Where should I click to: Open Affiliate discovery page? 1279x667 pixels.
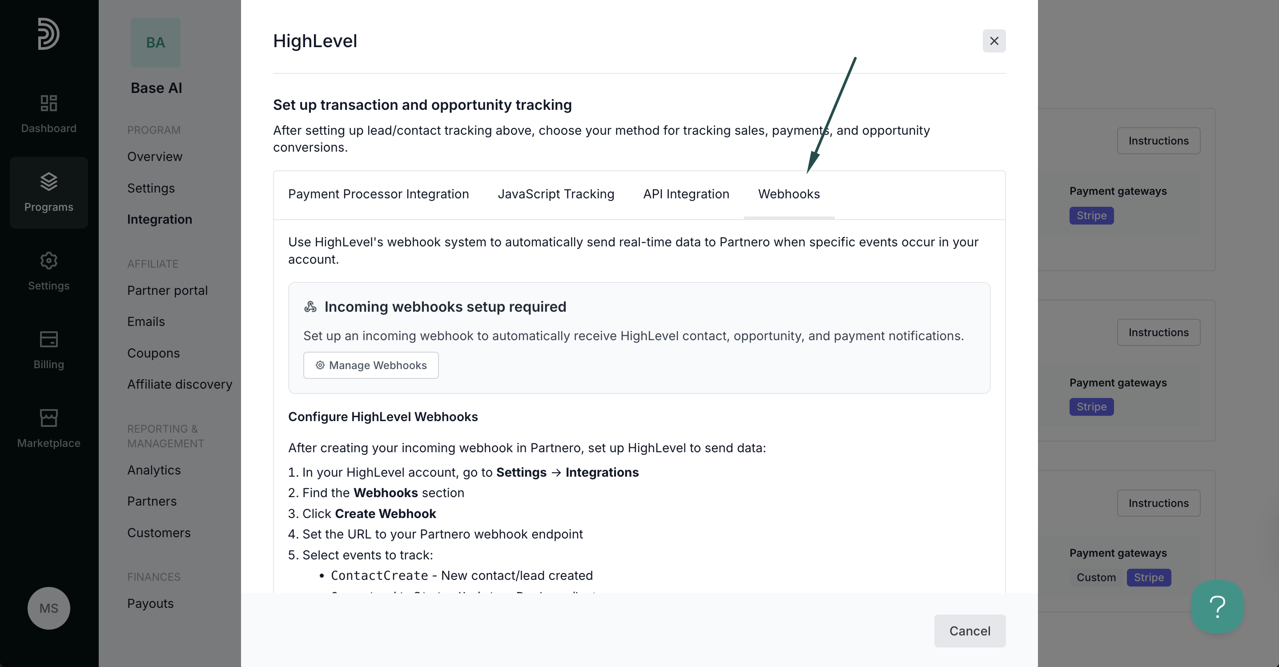tap(180, 384)
